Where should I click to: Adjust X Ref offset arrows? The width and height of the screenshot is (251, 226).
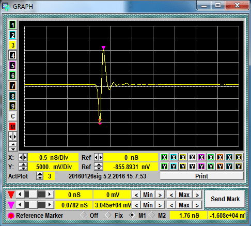[x=99, y=157]
